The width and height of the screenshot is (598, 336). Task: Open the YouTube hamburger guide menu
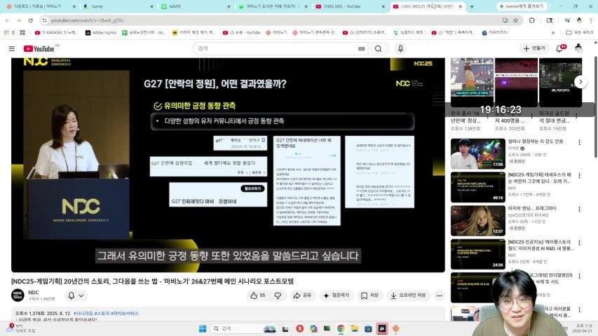coord(12,48)
